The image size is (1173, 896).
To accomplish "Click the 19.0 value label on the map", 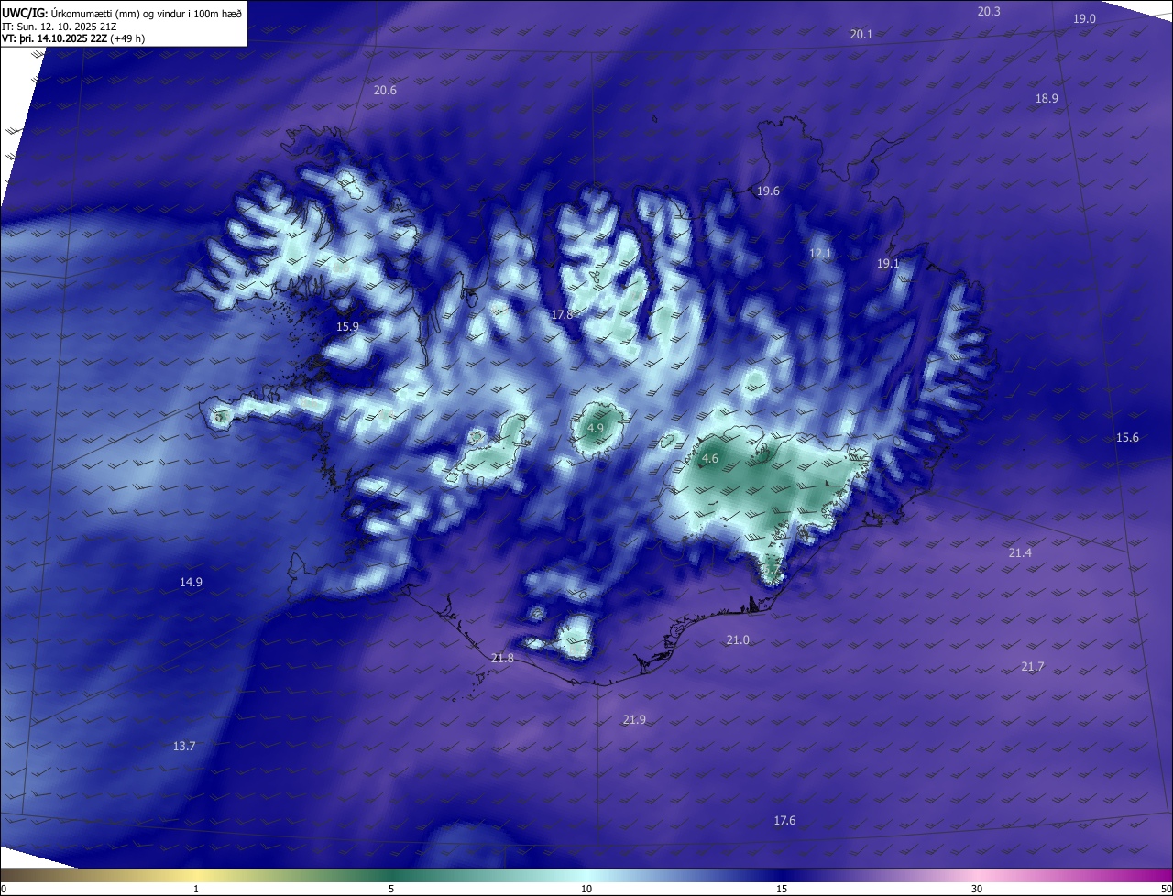I will click(1084, 18).
